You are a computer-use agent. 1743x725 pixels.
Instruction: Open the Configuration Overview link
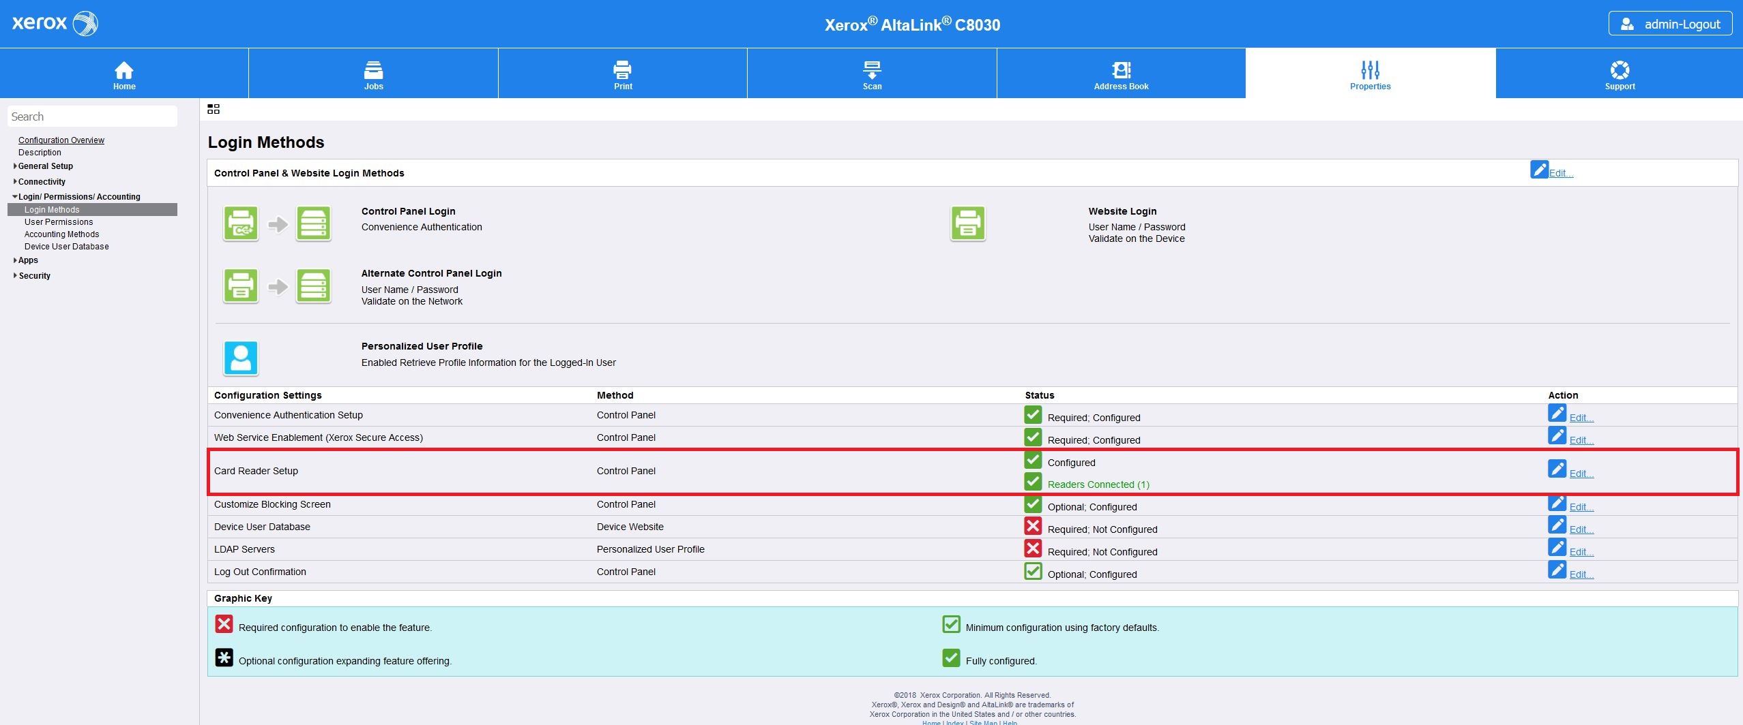pyautogui.click(x=61, y=140)
